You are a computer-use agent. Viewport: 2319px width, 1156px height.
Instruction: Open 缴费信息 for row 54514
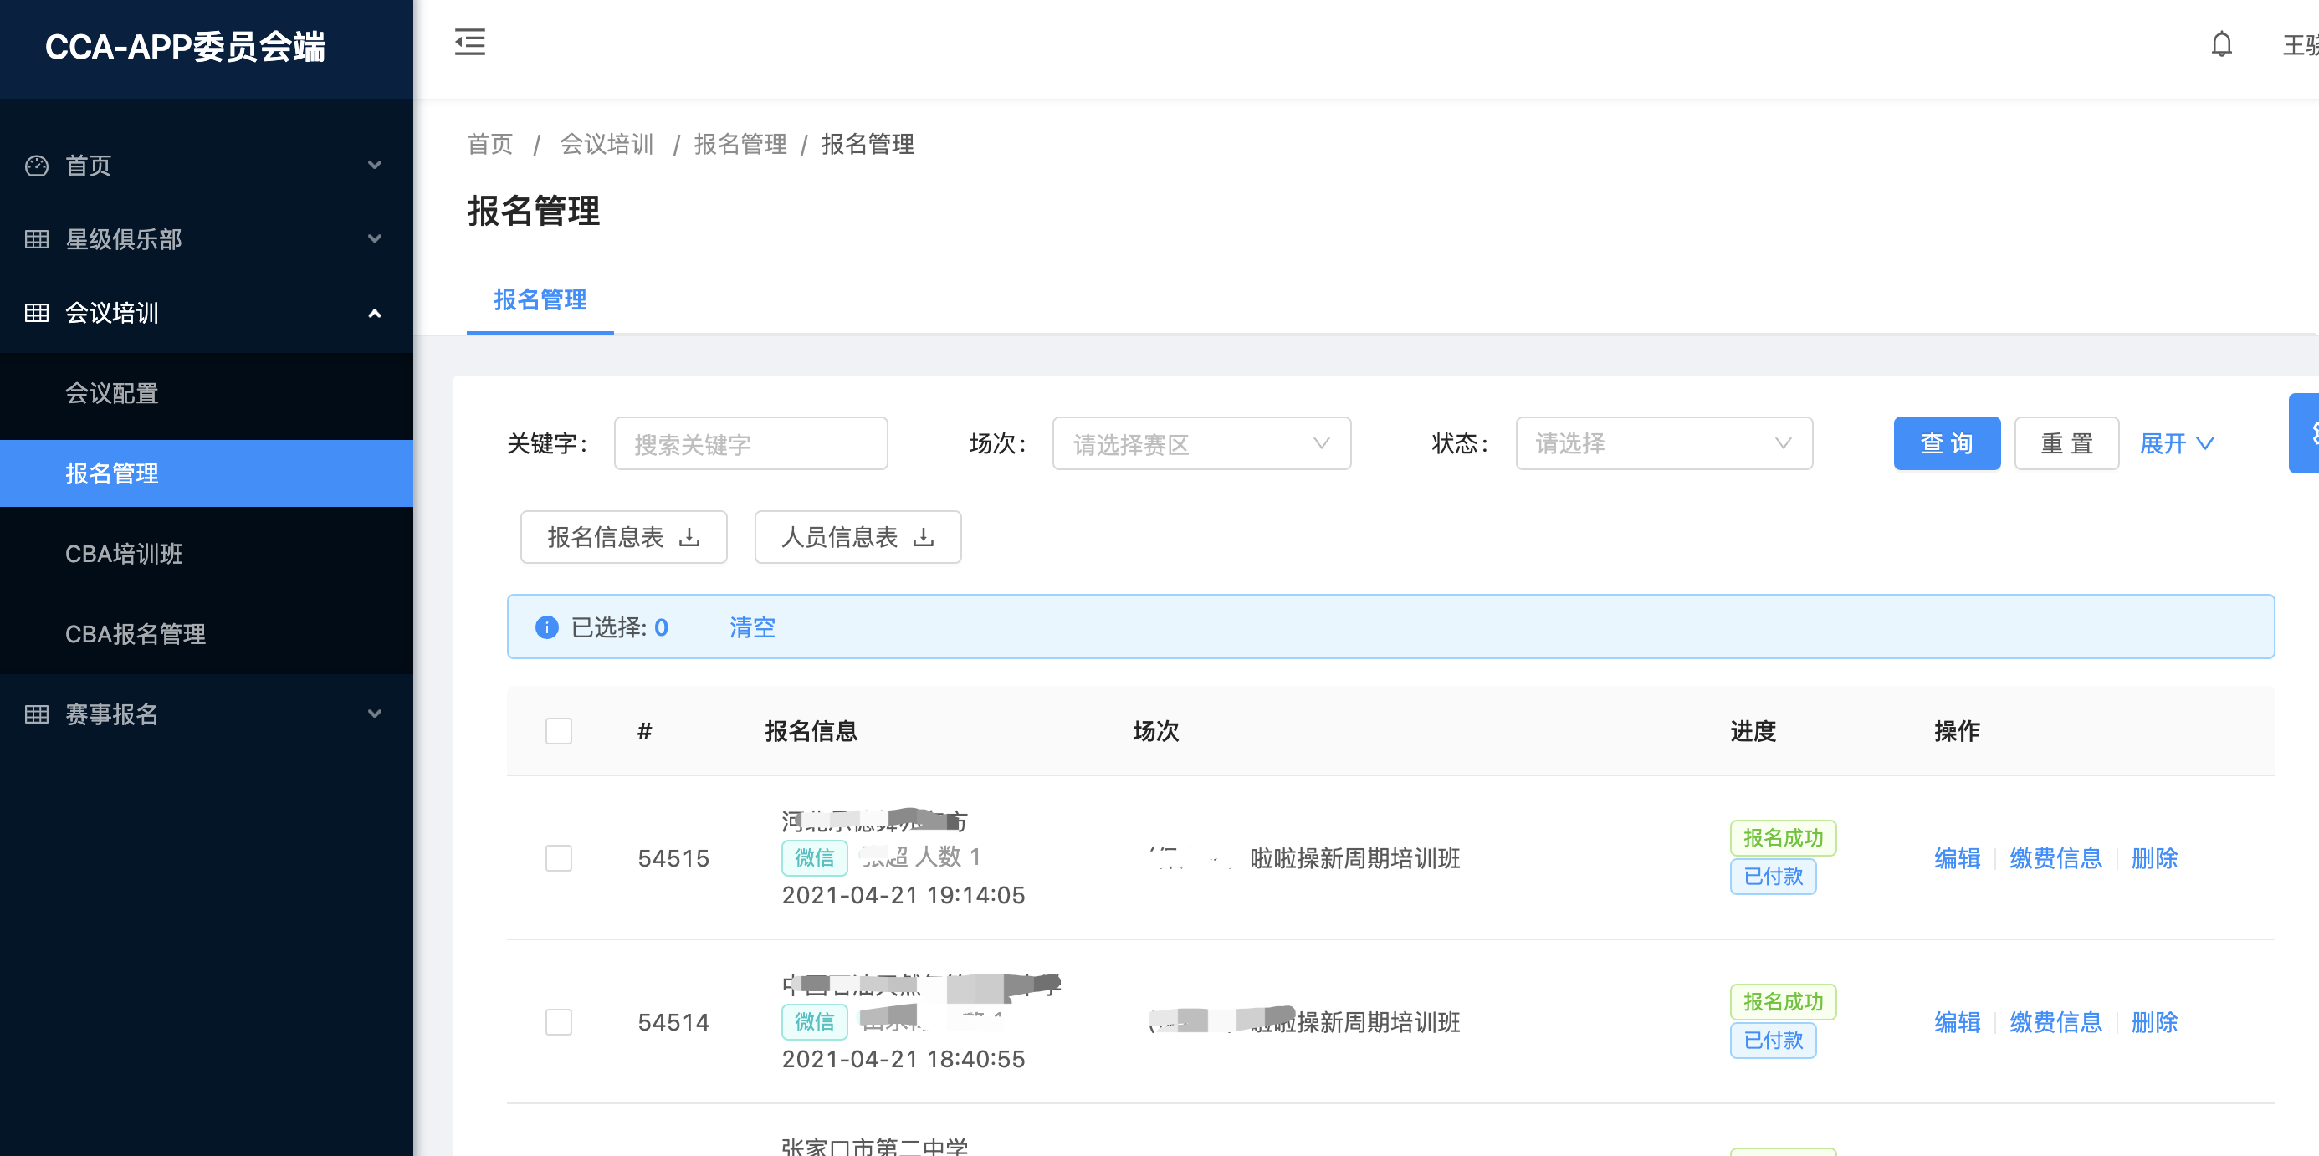coord(2056,1022)
